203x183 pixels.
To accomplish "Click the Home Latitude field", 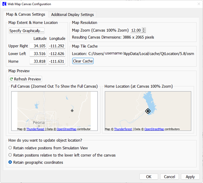I will pyautogui.click(x=38, y=62).
